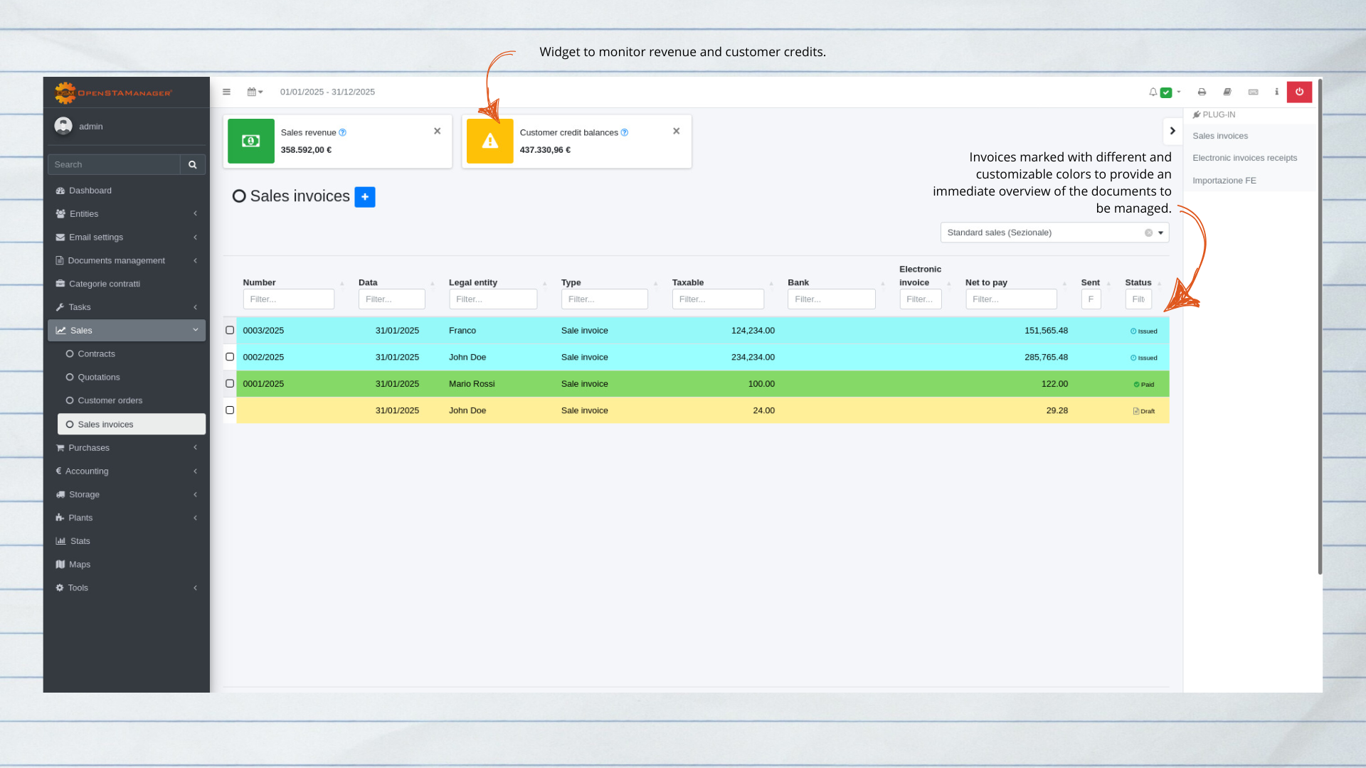
Task: Expand the Tools menu
Action: pos(127,588)
